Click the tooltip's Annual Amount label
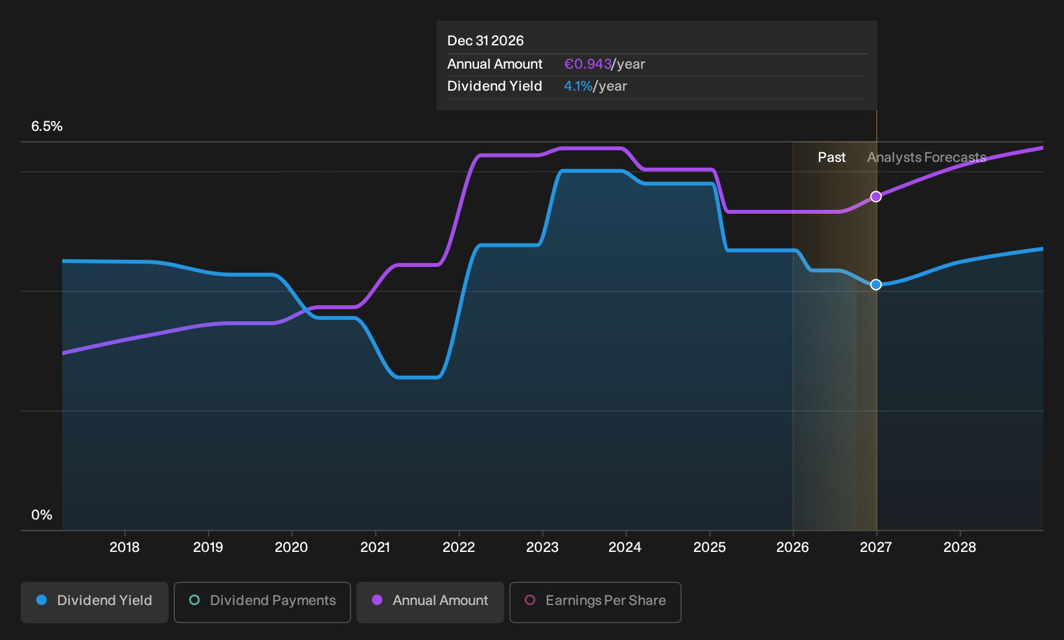This screenshot has width=1064, height=640. pyautogui.click(x=494, y=64)
